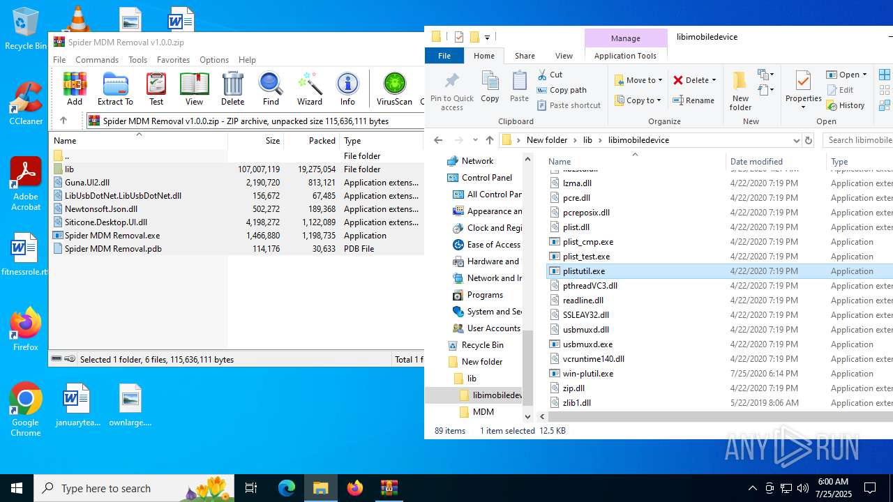Open Google Chrome desktop shortcut
Image resolution: width=893 pixels, height=502 pixels.
pos(26,410)
